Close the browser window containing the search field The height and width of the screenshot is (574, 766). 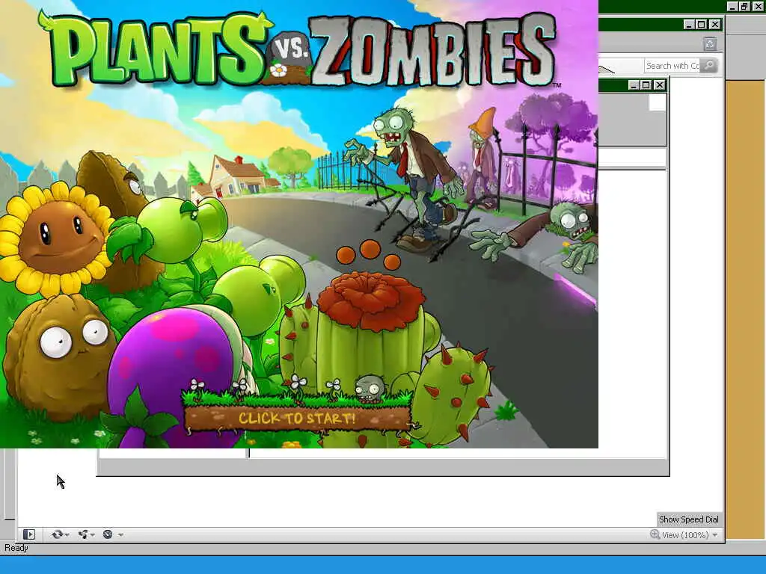point(714,25)
